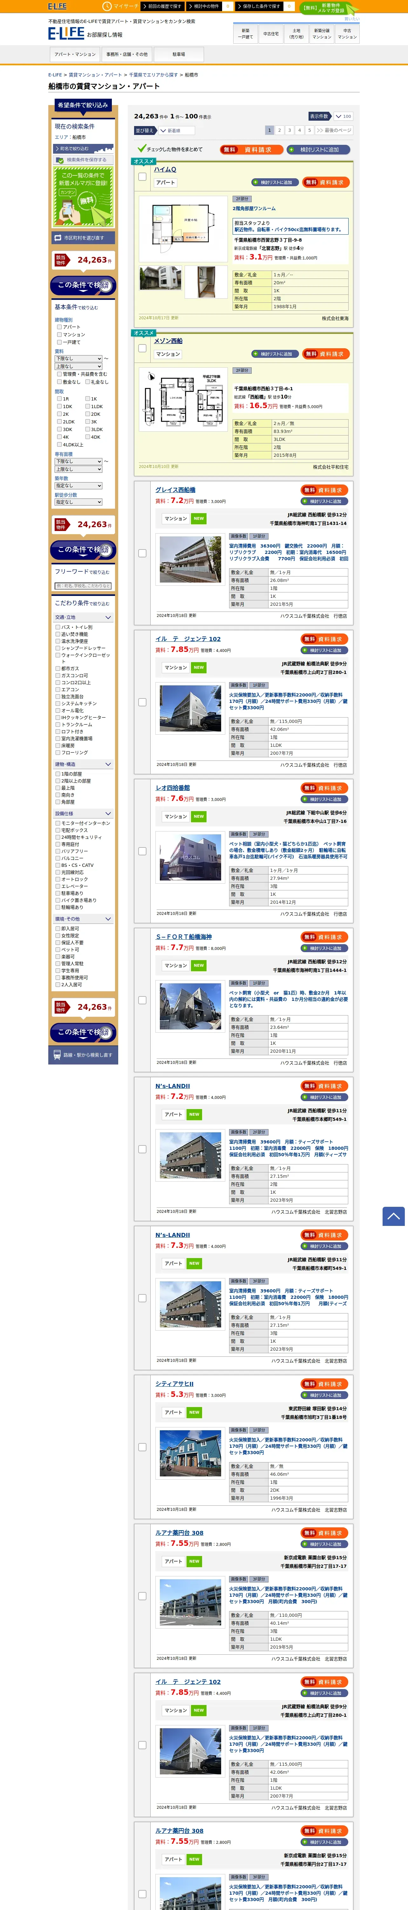Open 駐車場 tab
Image resolution: width=408 pixels, height=1910 pixels.
point(179,54)
